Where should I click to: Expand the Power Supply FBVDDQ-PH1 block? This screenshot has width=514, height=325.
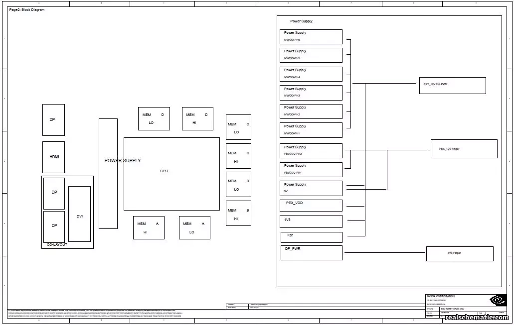[x=311, y=169]
